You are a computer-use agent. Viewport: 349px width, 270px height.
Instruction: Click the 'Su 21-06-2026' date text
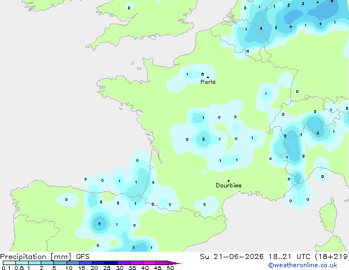click(232, 257)
